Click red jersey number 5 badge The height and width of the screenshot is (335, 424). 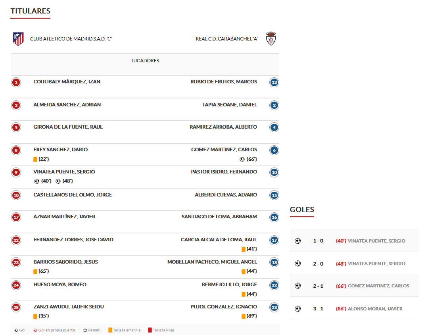pyautogui.click(x=16, y=127)
